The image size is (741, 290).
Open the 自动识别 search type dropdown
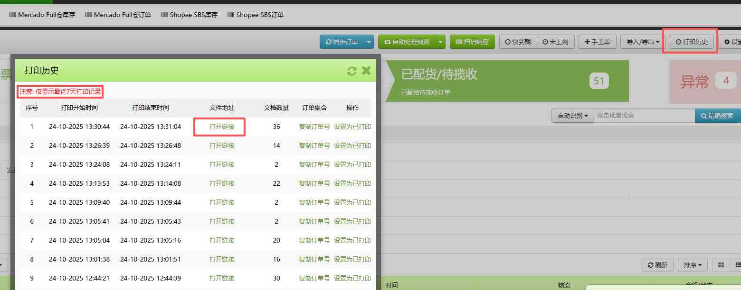tap(572, 115)
